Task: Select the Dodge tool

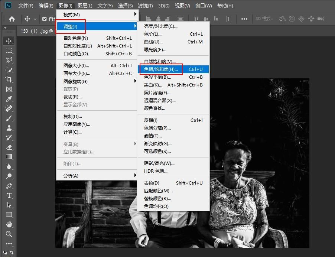Action: click(x=9, y=176)
